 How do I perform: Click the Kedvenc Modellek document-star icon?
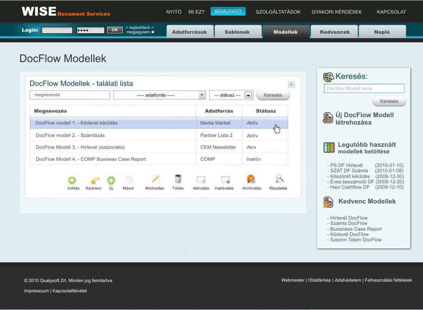(x=328, y=202)
